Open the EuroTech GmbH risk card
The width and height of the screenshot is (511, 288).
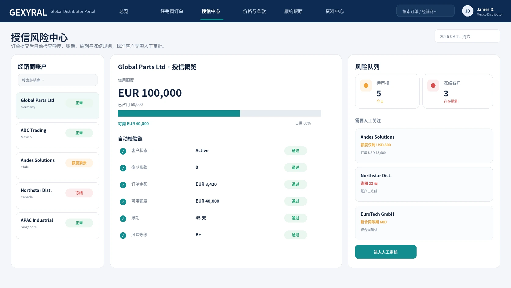424,223
